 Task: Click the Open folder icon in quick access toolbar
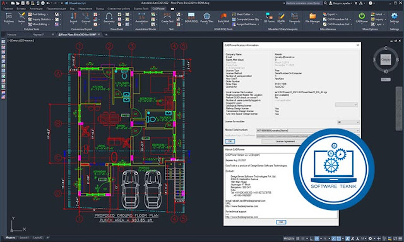point(18,3)
